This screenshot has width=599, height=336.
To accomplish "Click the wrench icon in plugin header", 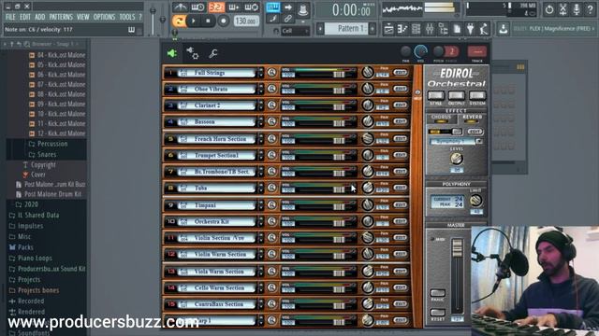I will click(x=213, y=53).
